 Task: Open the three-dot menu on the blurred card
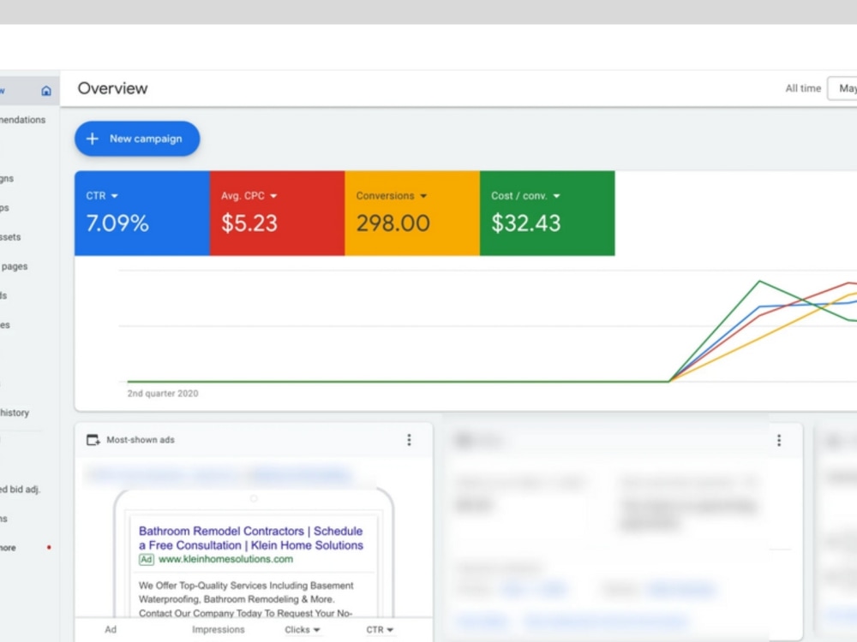tap(779, 440)
